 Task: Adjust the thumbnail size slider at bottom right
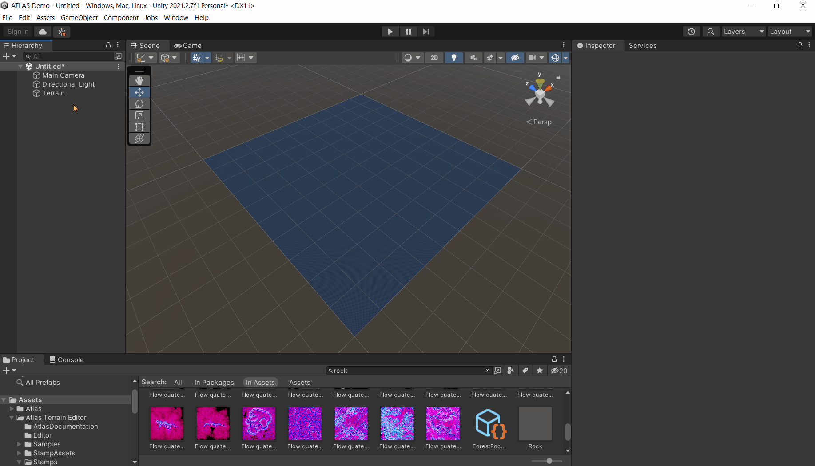pos(549,461)
